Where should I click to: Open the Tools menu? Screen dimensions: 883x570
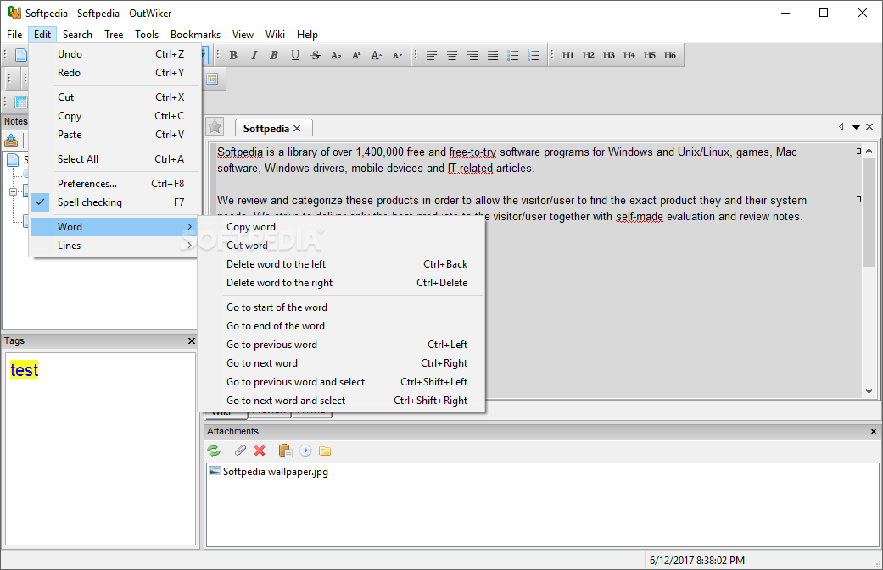click(147, 34)
